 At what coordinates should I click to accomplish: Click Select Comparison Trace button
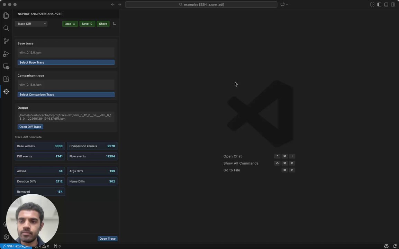[x=66, y=95]
